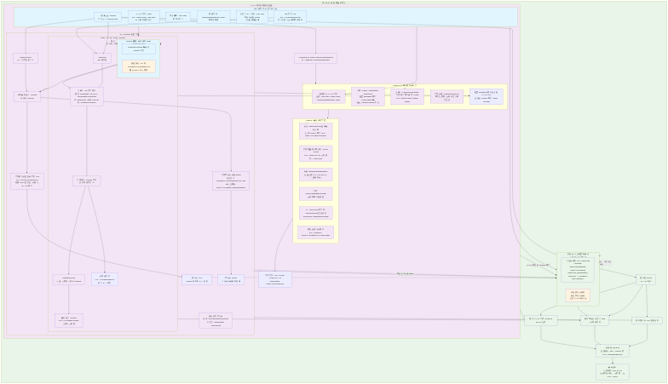The width and height of the screenshot is (668, 384).
Task: Select the green edge label on the long horizontal connector
Action: tap(406, 273)
